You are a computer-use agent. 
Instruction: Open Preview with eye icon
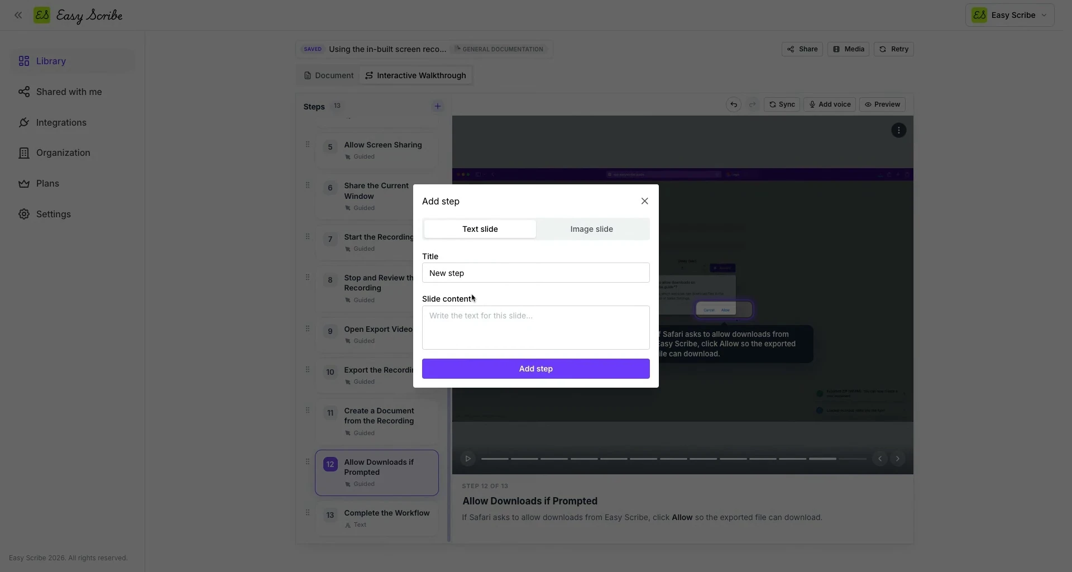coord(882,104)
